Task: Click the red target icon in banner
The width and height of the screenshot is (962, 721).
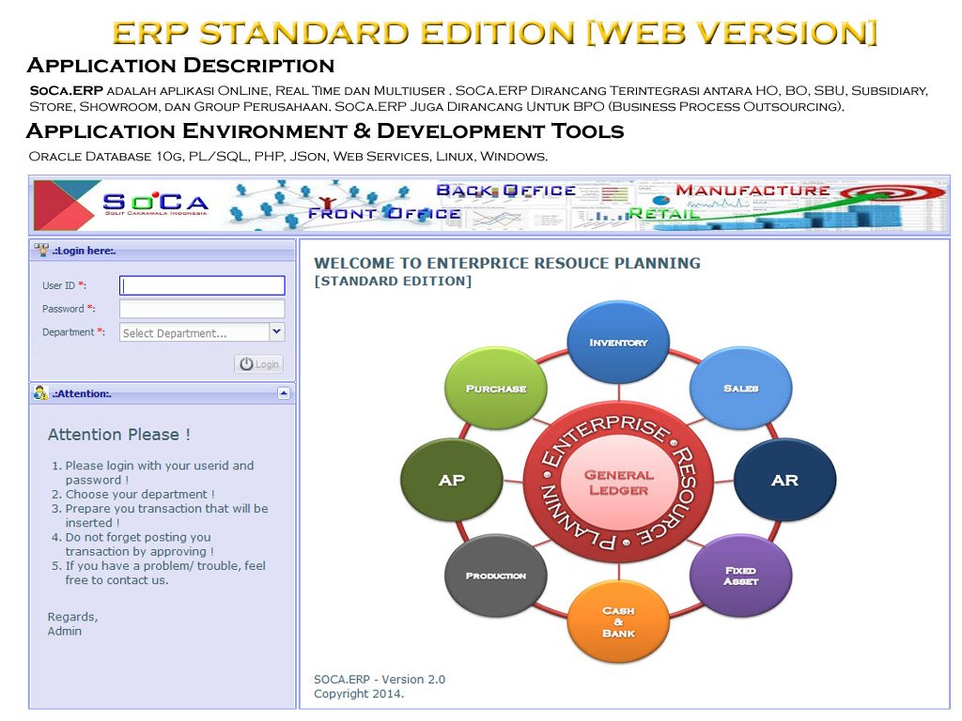Action: (x=892, y=193)
